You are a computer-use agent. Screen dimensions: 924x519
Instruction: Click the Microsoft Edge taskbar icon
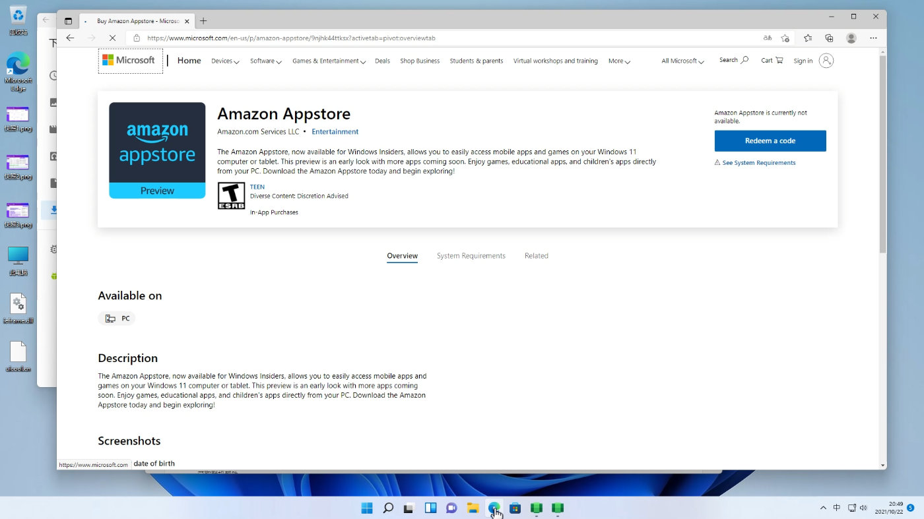pos(494,508)
